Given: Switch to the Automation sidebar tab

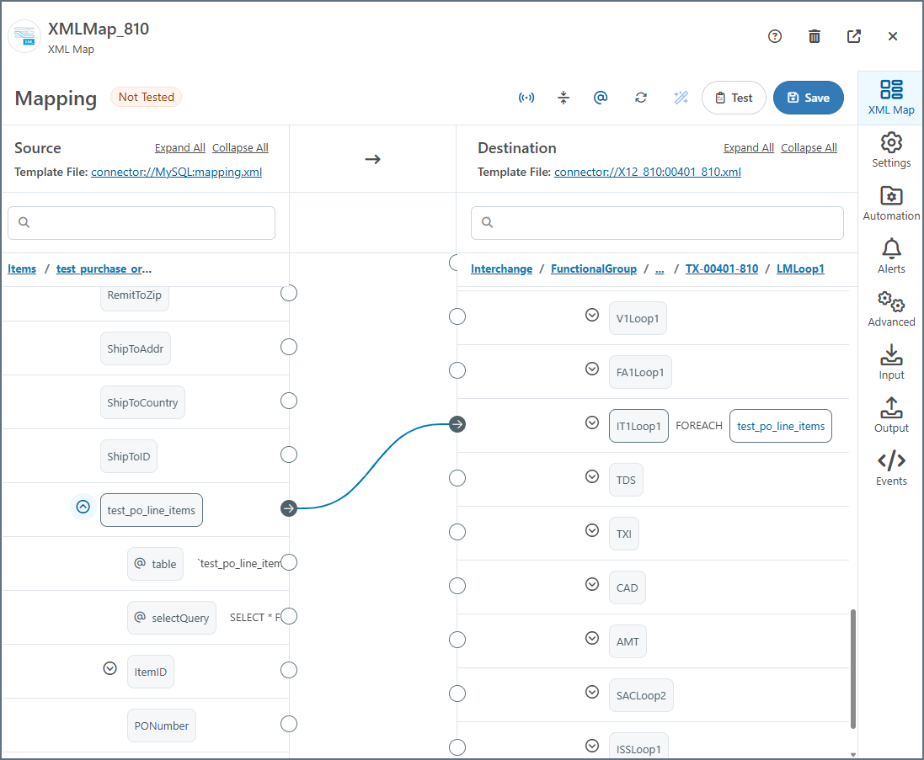Looking at the screenshot, I should click(891, 204).
